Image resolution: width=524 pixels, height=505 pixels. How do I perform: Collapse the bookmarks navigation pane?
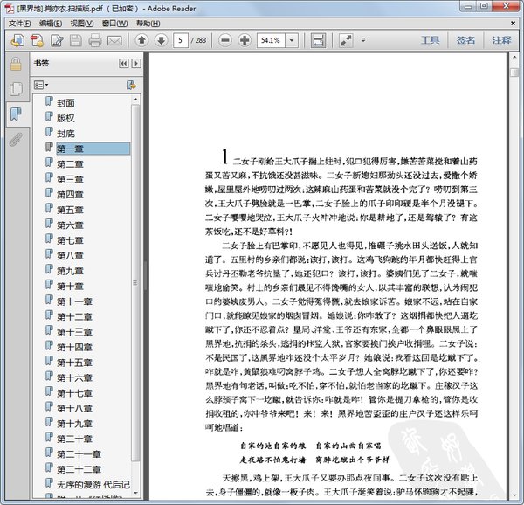pyautogui.click(x=123, y=65)
